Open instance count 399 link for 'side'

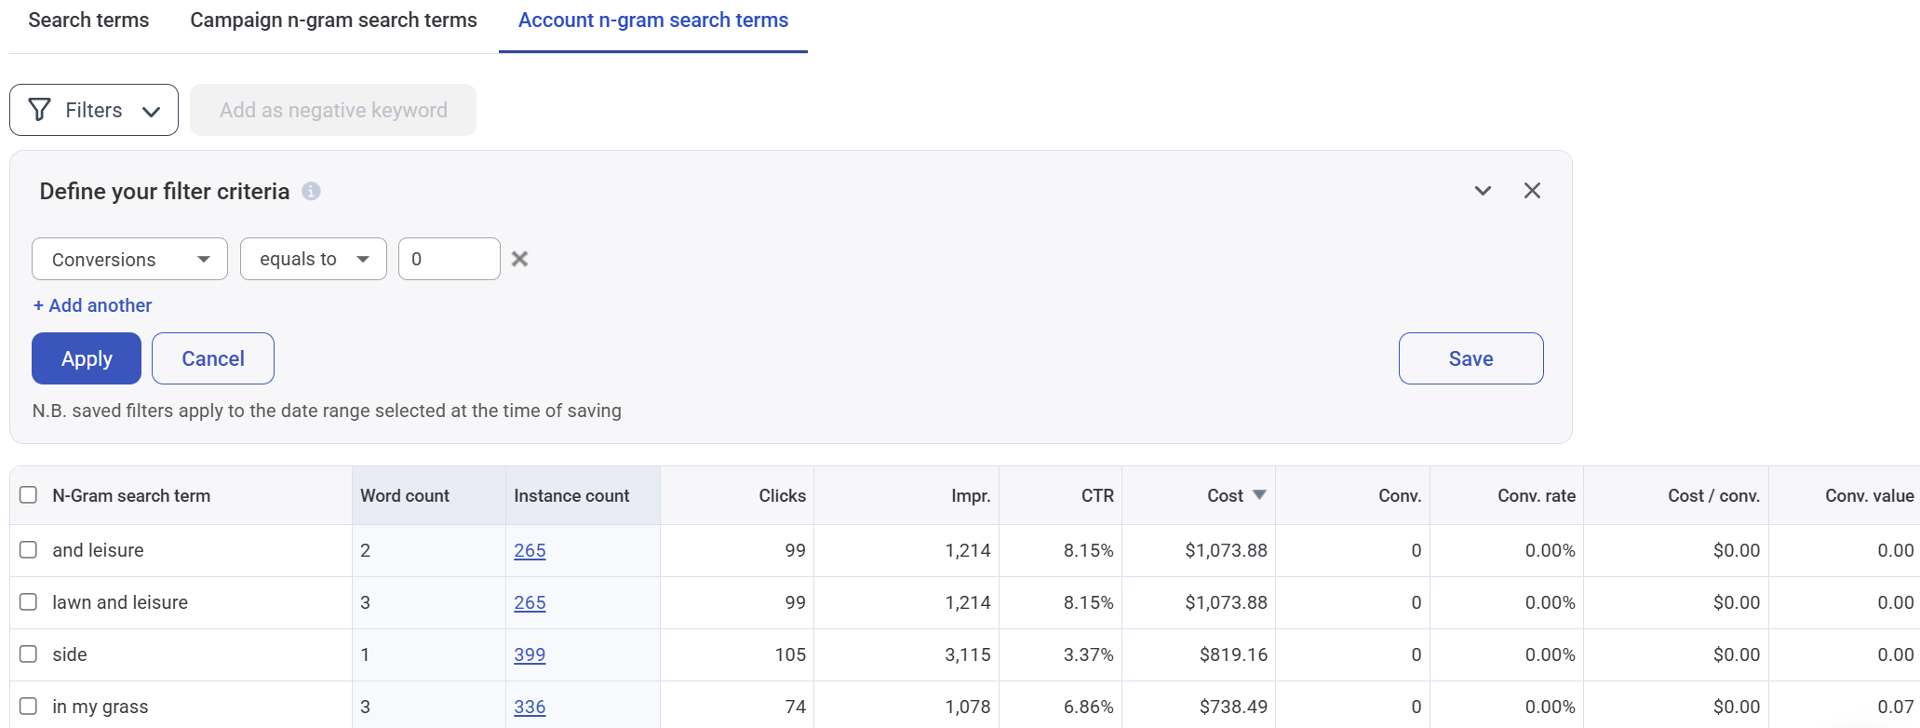pyautogui.click(x=530, y=654)
